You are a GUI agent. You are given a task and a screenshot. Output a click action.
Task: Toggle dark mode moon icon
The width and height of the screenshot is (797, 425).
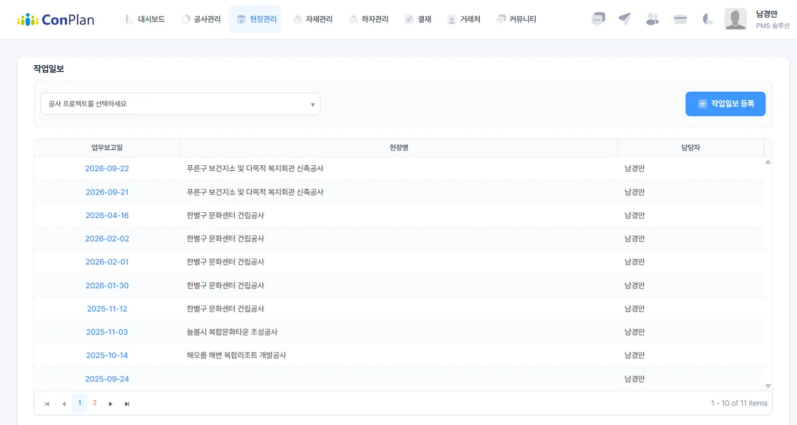(x=708, y=19)
